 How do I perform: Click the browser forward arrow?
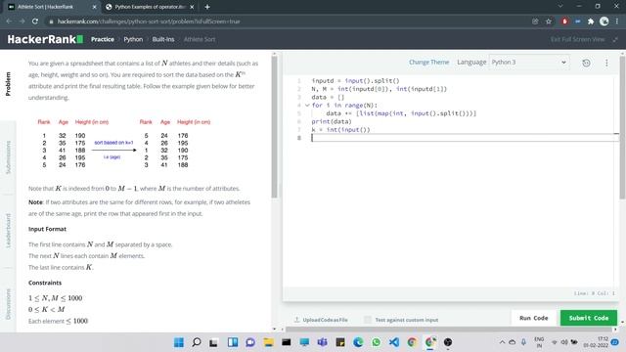pos(22,22)
